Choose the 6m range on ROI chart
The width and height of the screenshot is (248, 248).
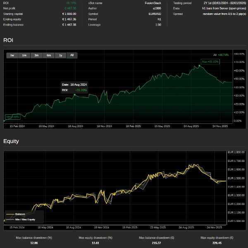(48, 55)
